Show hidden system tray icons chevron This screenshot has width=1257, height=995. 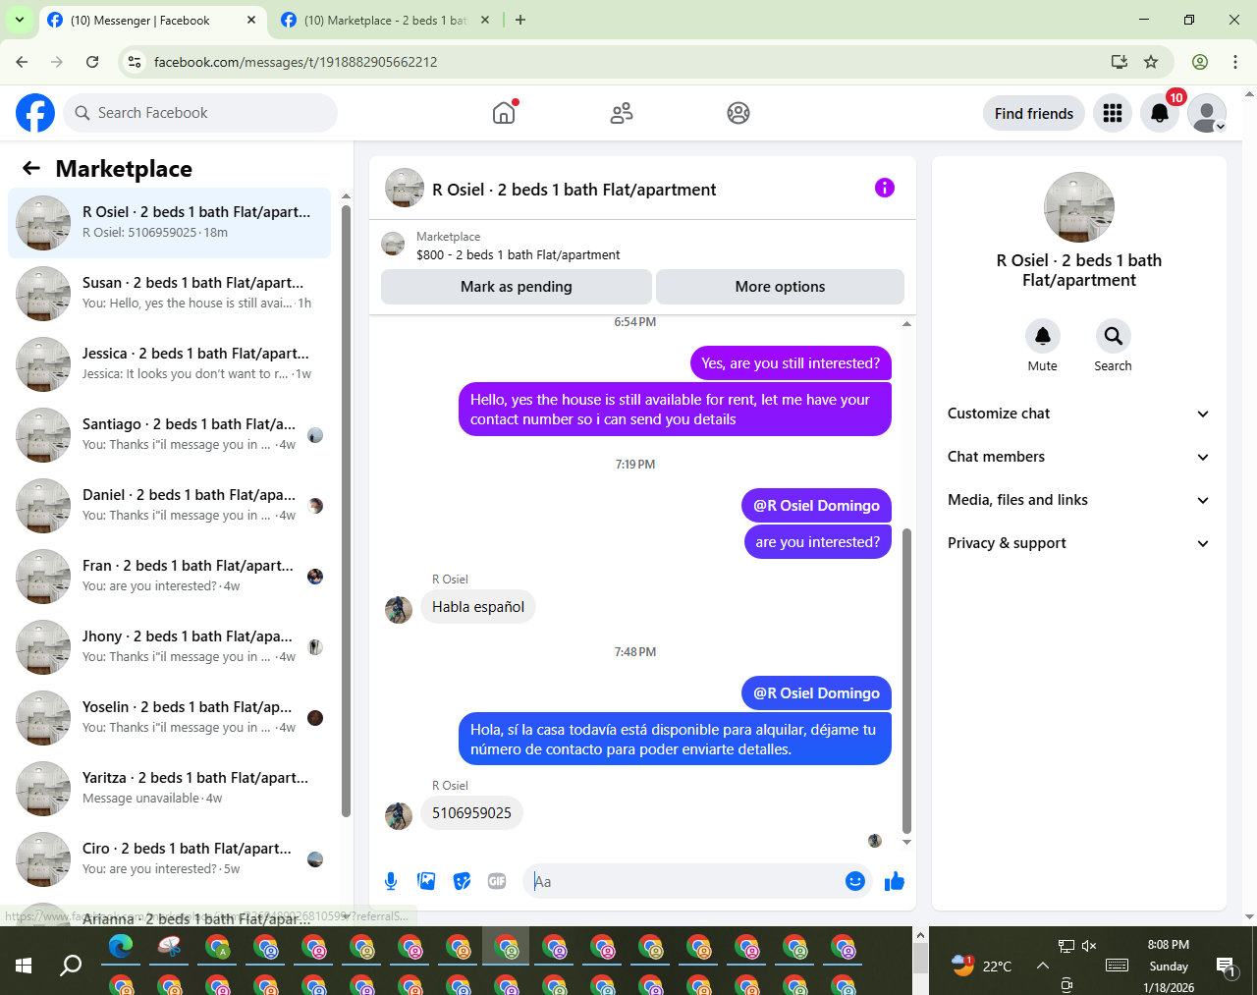[x=1043, y=966]
